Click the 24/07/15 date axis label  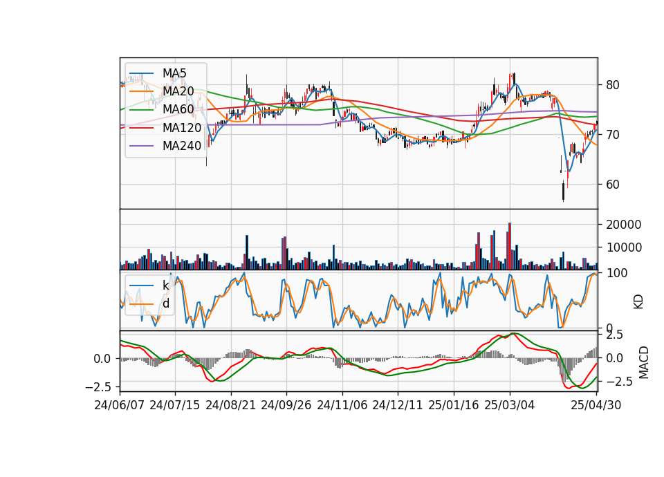point(175,405)
